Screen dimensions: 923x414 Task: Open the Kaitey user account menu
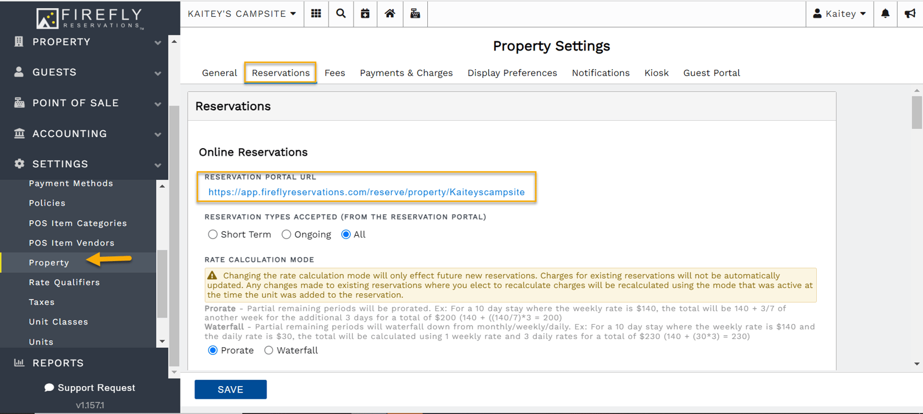coord(839,13)
